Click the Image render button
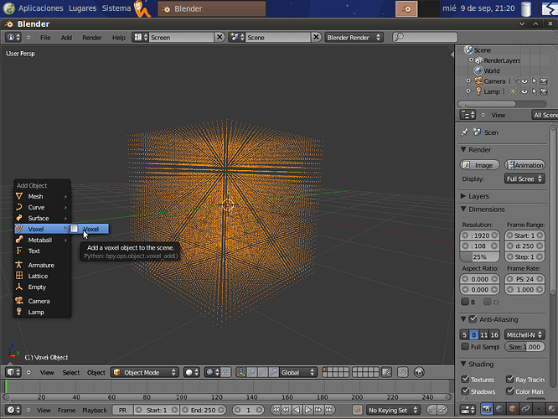The height and width of the screenshot is (419, 558). pos(480,165)
